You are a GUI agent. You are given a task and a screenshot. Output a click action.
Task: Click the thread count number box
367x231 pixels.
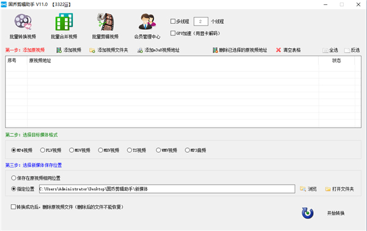point(201,21)
